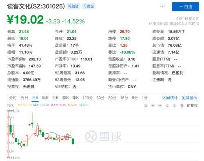Click the MA20 moving average label
The width and height of the screenshot is (204, 161).
[x=58, y=105]
